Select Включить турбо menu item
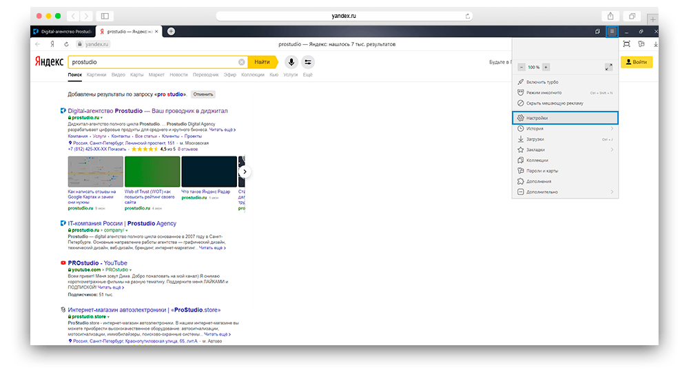The width and height of the screenshot is (689, 379). (565, 82)
